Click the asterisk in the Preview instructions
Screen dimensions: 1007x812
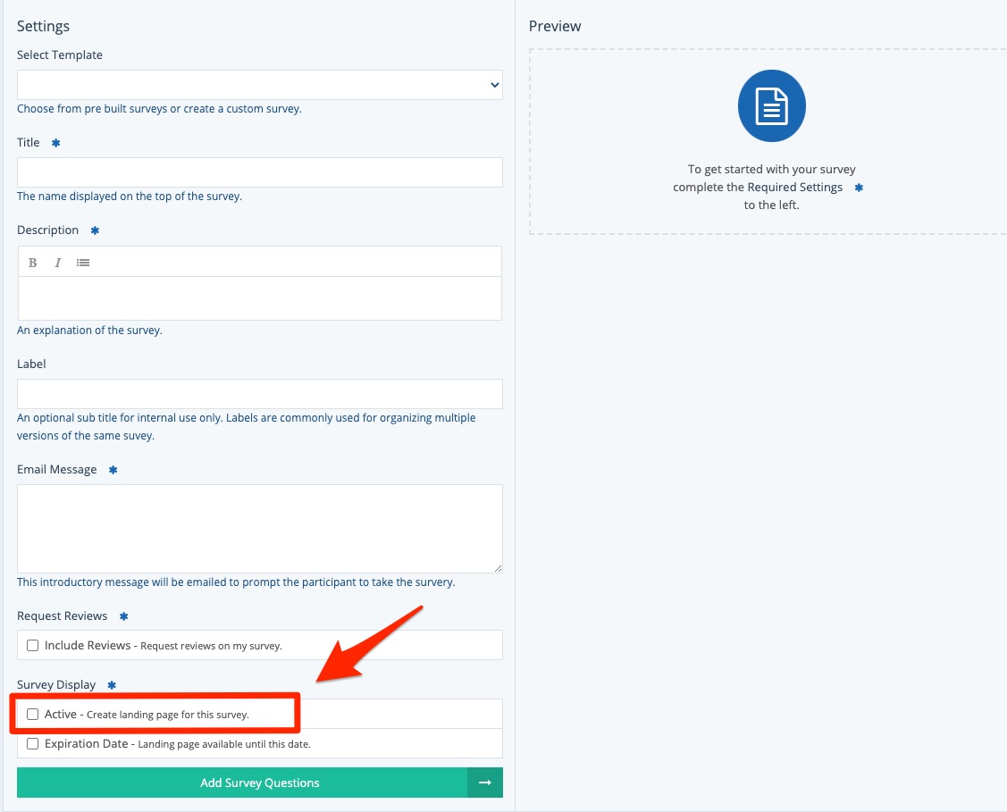tap(859, 188)
